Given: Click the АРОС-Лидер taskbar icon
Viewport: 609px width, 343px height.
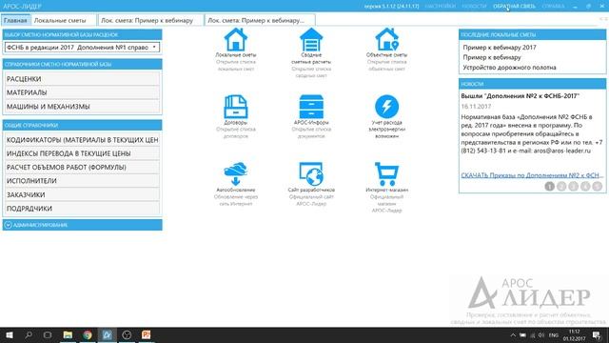Looking at the screenshot, I should coord(107,334).
